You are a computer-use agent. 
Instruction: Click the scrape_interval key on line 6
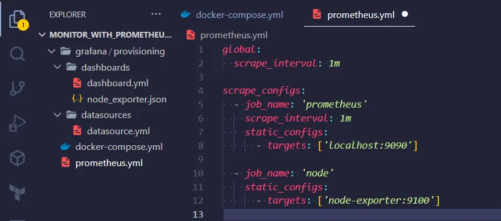click(286, 119)
